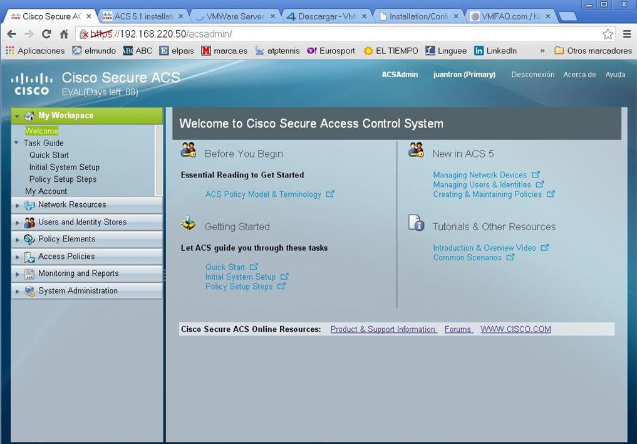Click the browser Forward arrow
Screen dimensions: 637x444
click(29, 34)
